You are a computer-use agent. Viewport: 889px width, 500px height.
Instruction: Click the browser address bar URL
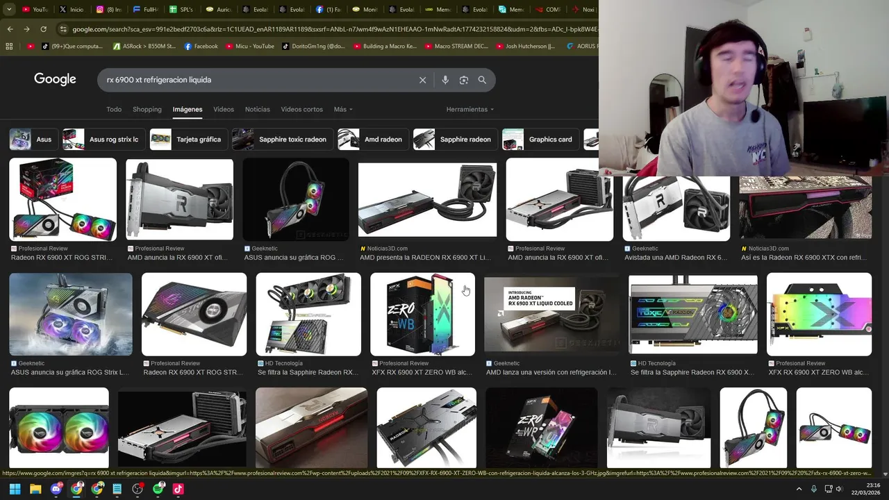coord(333,29)
